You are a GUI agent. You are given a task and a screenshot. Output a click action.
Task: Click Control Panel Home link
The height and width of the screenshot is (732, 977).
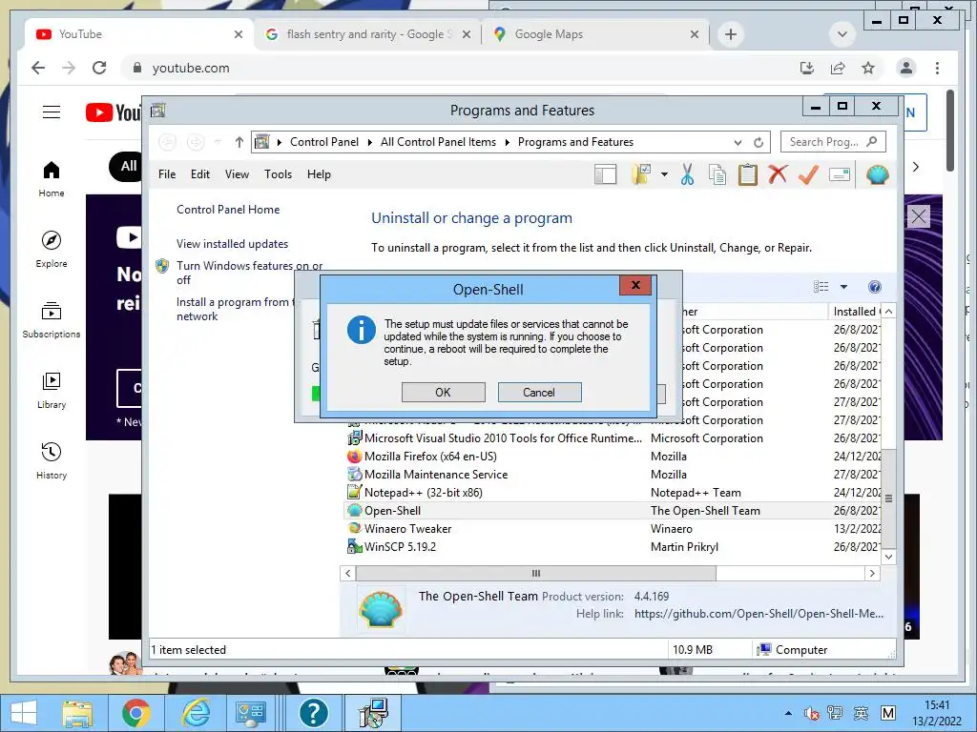click(x=228, y=210)
